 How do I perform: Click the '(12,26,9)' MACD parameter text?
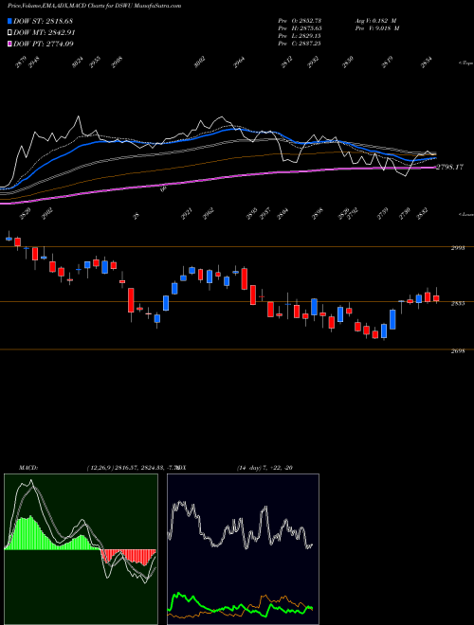coord(100,468)
